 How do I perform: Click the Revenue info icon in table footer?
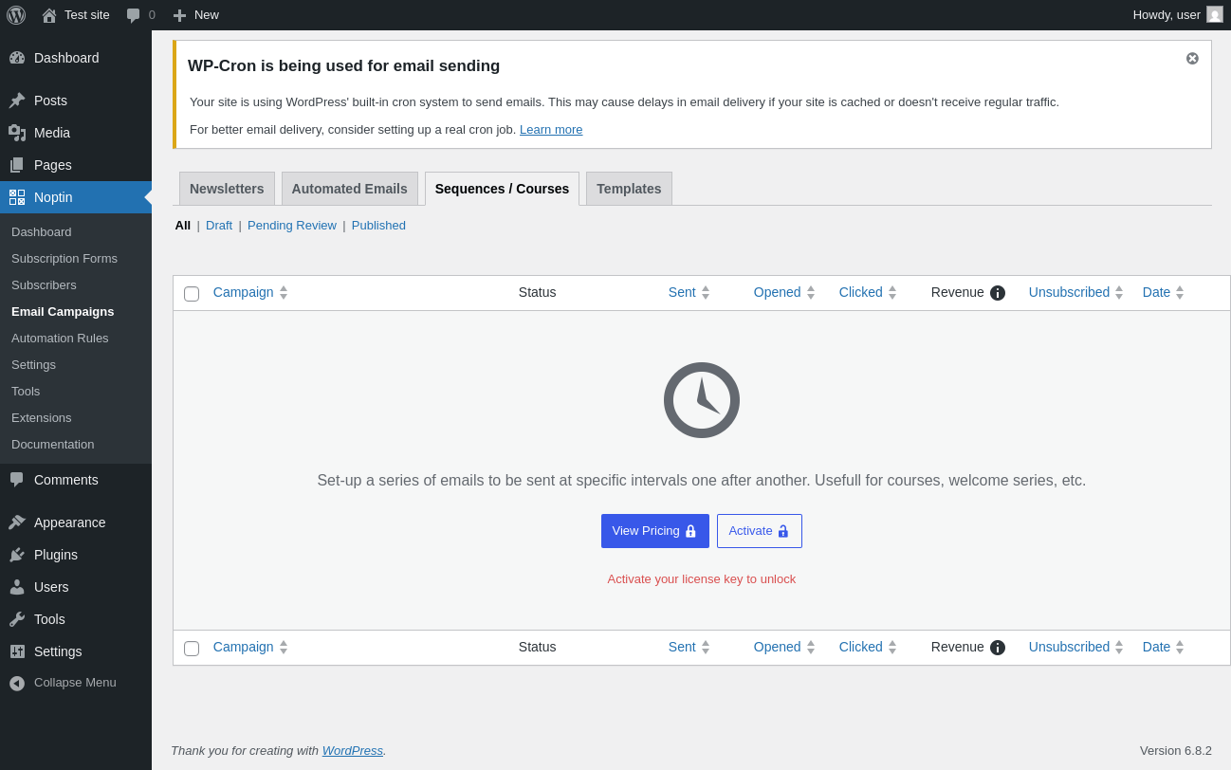(x=998, y=648)
